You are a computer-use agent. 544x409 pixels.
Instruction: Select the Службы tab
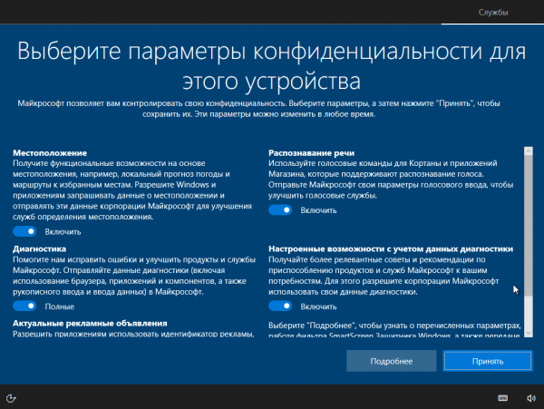click(x=493, y=13)
